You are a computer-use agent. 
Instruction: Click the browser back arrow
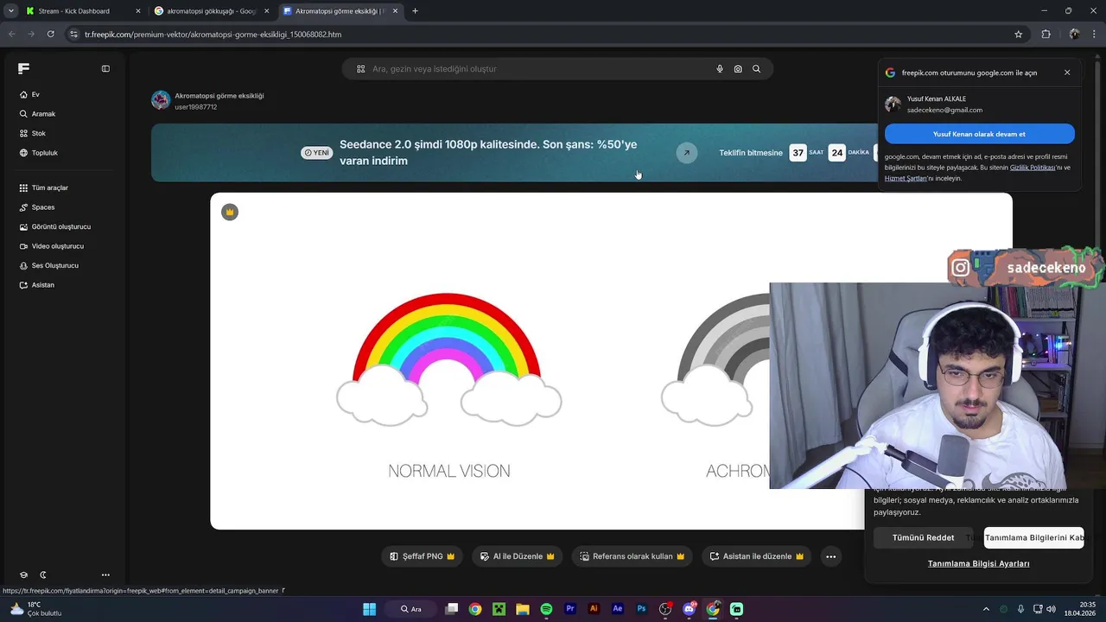pos(11,35)
